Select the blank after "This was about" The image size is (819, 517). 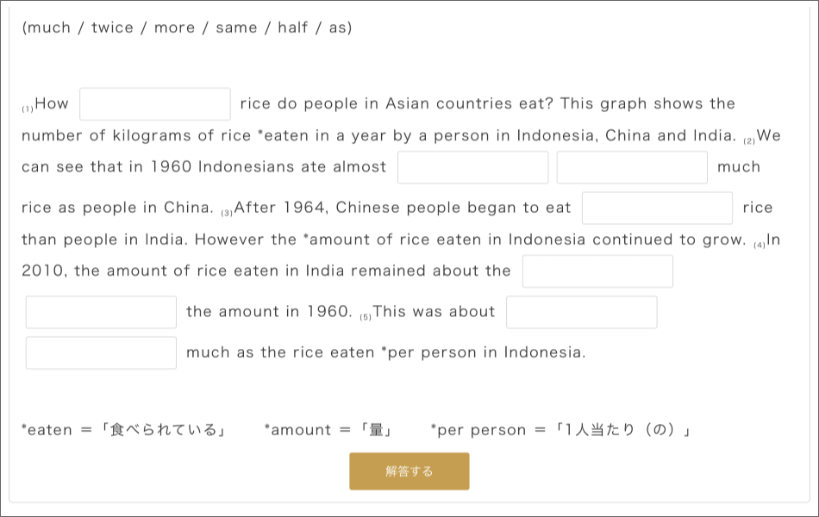pyautogui.click(x=581, y=312)
